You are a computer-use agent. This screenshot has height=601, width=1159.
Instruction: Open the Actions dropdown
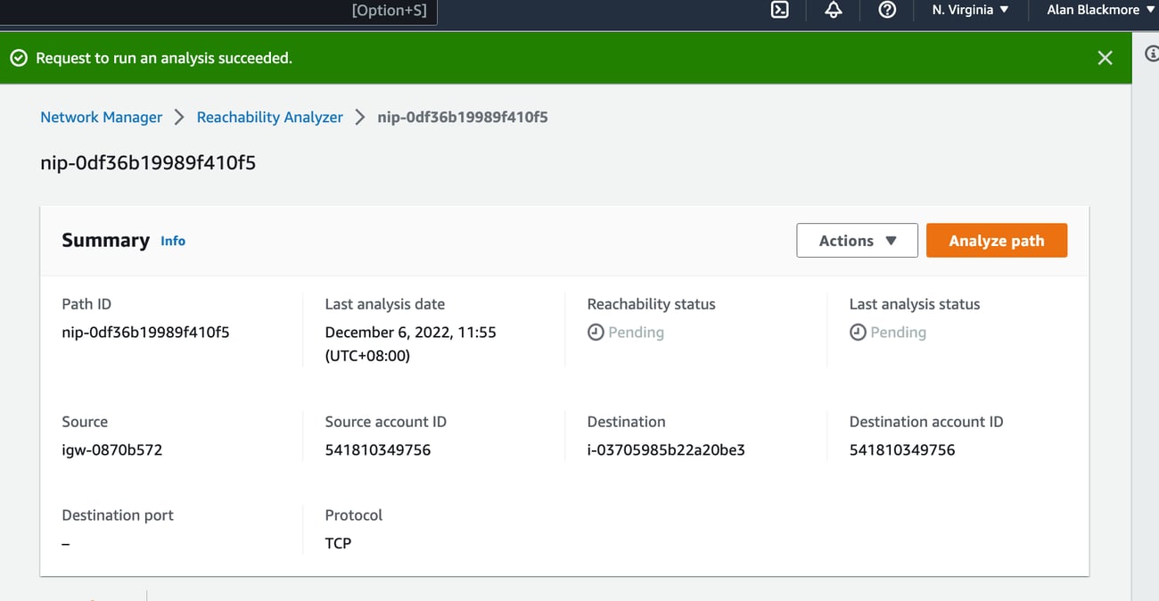tap(856, 240)
